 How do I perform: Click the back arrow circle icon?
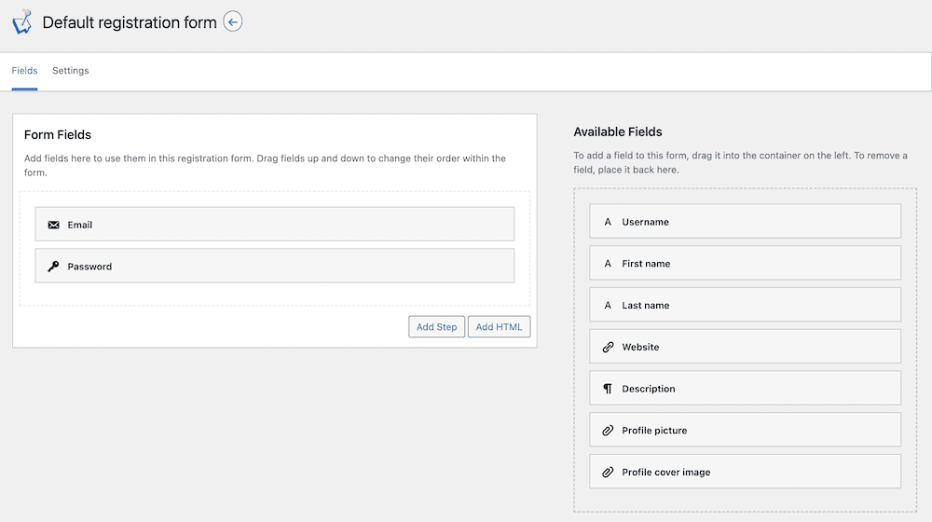[x=232, y=22]
